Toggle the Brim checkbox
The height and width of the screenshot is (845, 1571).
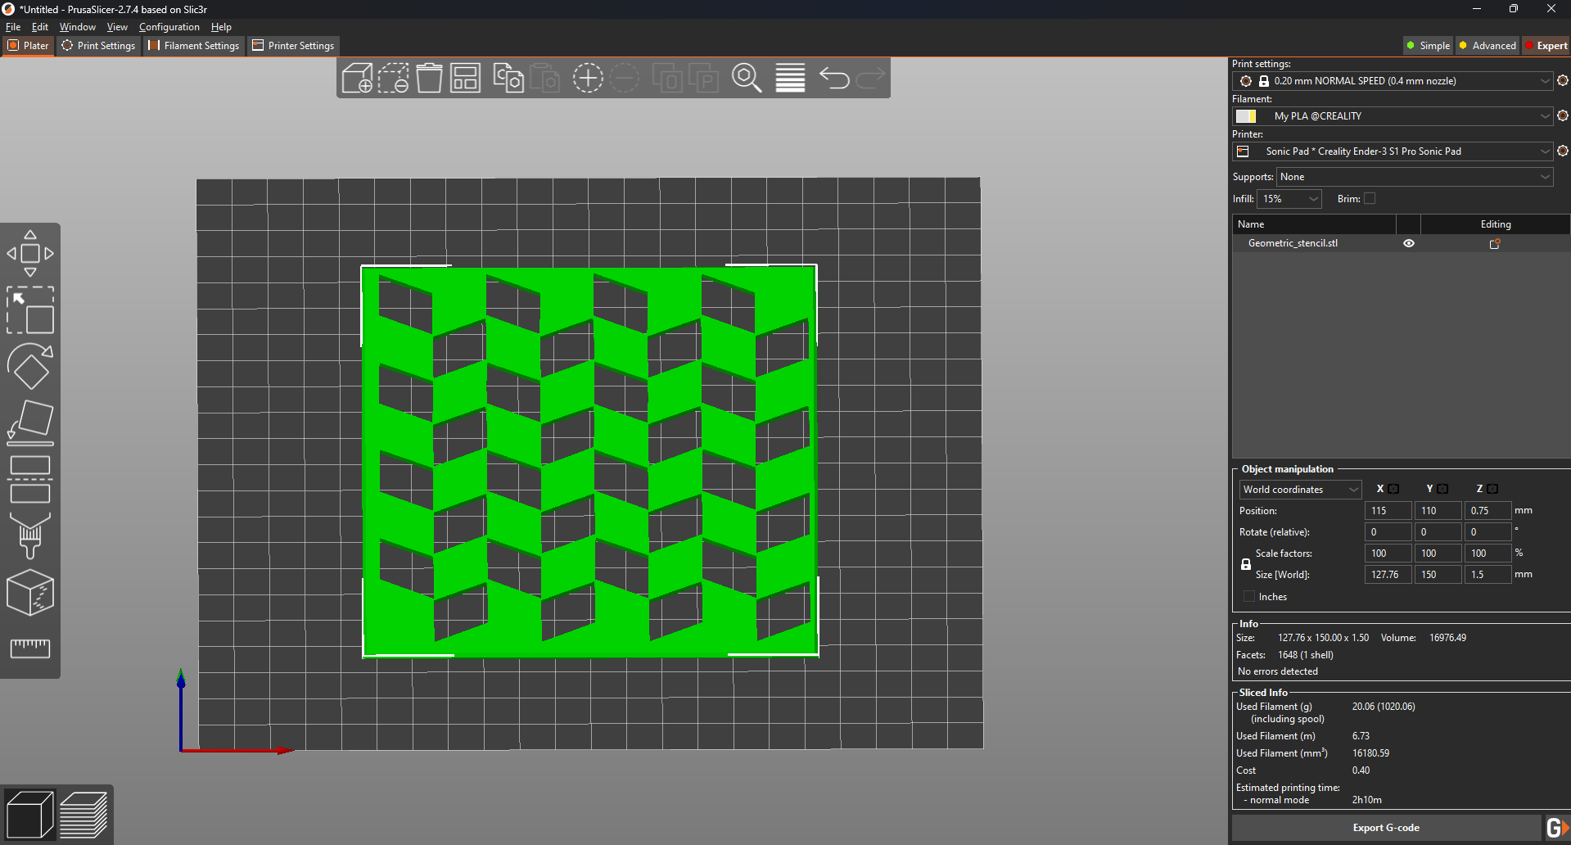(x=1370, y=199)
